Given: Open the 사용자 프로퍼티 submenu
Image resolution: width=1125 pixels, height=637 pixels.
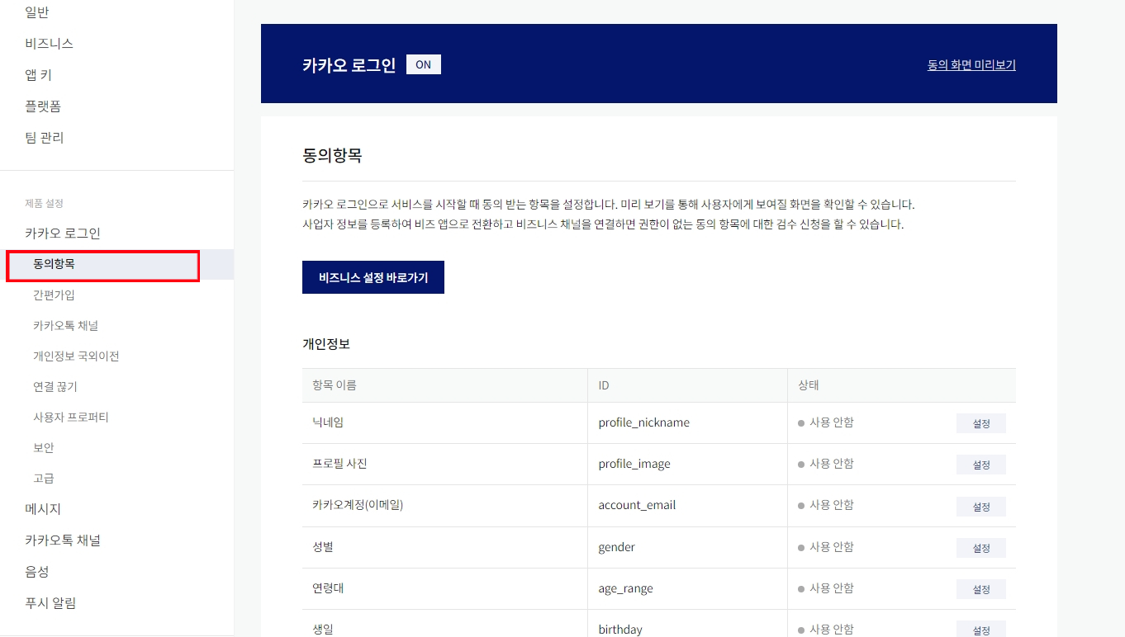Looking at the screenshot, I should (x=71, y=417).
